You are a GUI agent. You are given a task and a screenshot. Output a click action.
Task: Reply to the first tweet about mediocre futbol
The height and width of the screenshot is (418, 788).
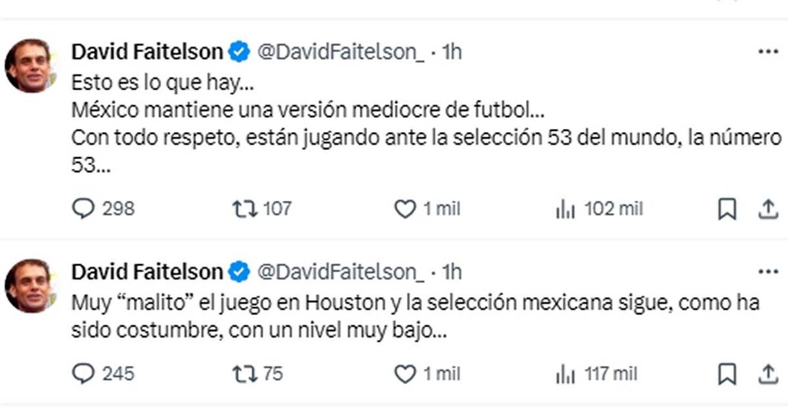click(84, 208)
